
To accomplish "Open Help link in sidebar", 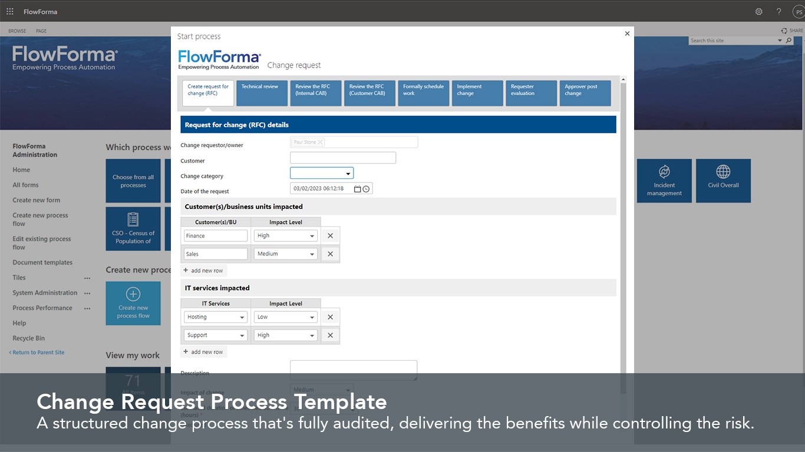I will [19, 323].
